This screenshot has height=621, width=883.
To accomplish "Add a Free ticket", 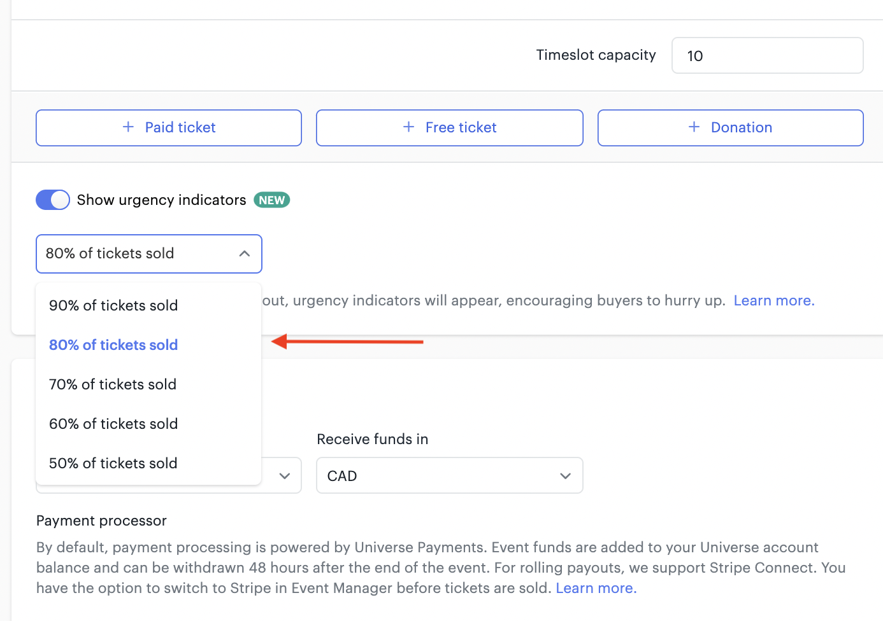I will (450, 128).
